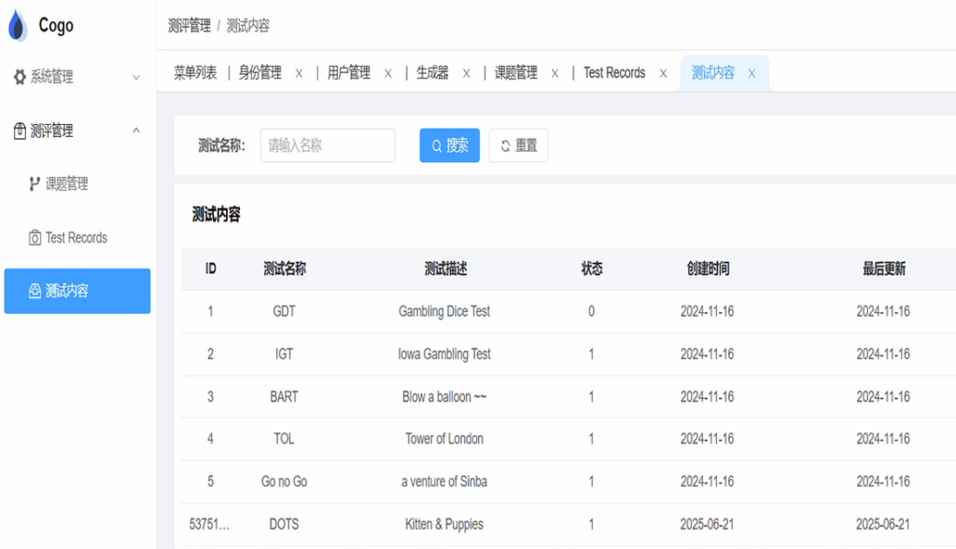956x549 pixels.
Task: Click 测评管理 in the breadcrumb
Action: (189, 26)
